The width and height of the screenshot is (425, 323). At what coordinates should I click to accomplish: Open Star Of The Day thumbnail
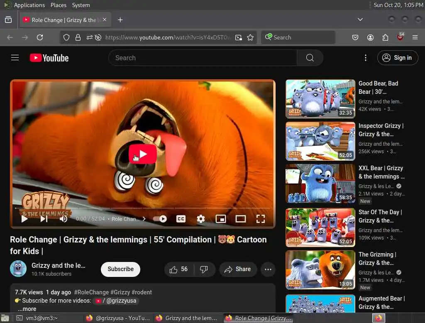(320, 228)
